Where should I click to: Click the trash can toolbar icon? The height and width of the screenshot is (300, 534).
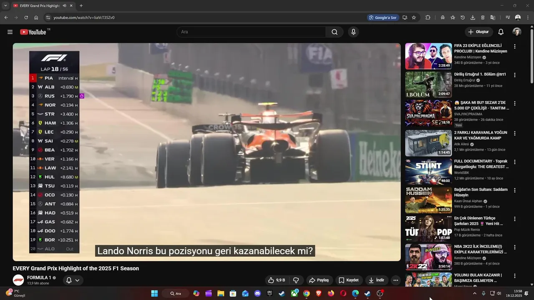click(x=483, y=17)
